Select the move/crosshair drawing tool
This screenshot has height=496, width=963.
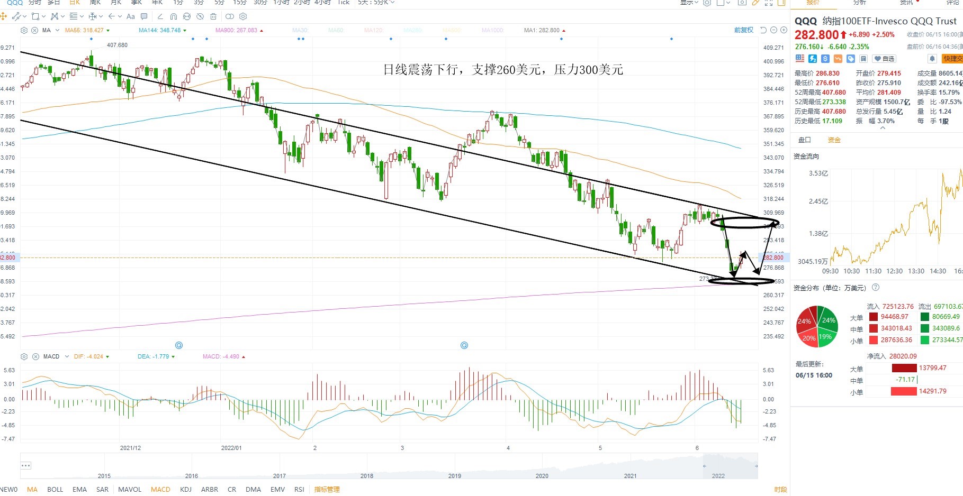click(3, 16)
